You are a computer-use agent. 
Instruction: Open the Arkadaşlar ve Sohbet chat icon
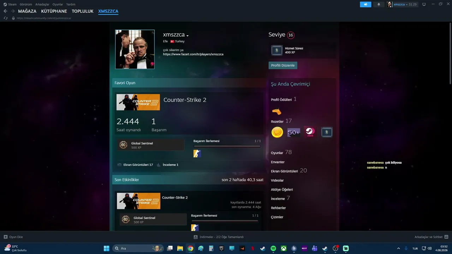446,237
